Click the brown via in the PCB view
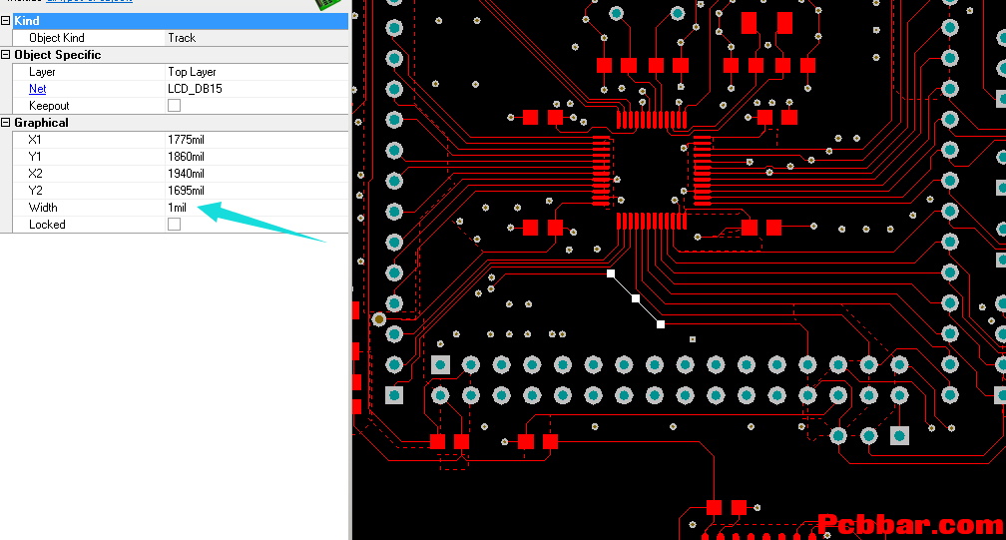This screenshot has height=540, width=1006. click(379, 318)
